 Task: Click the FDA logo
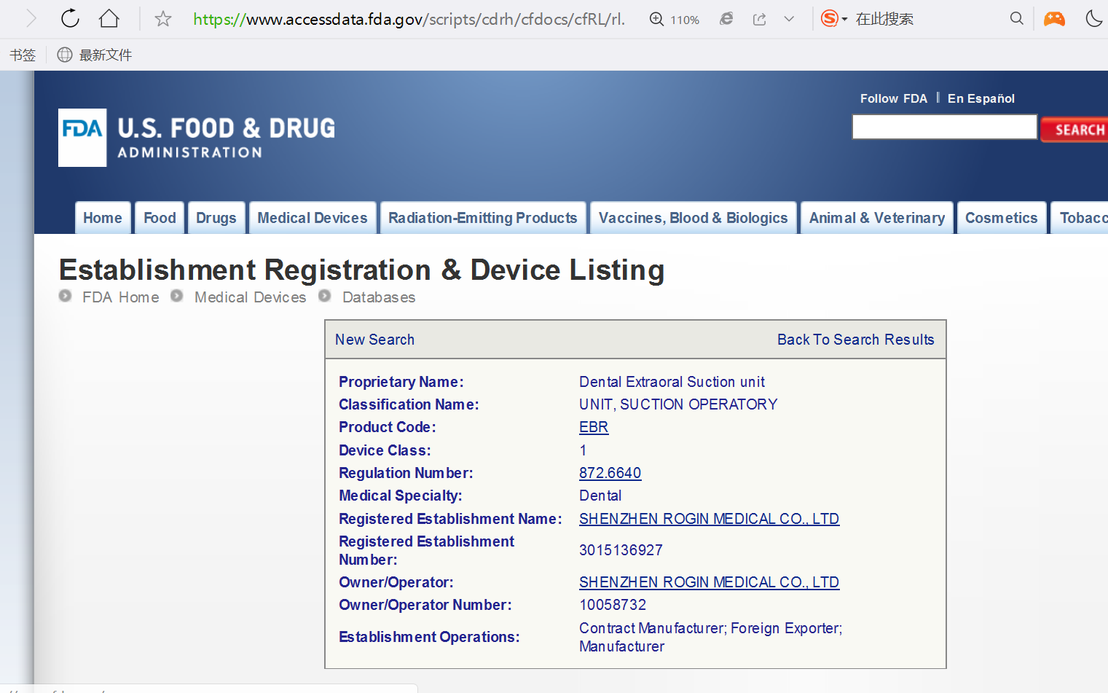197,138
